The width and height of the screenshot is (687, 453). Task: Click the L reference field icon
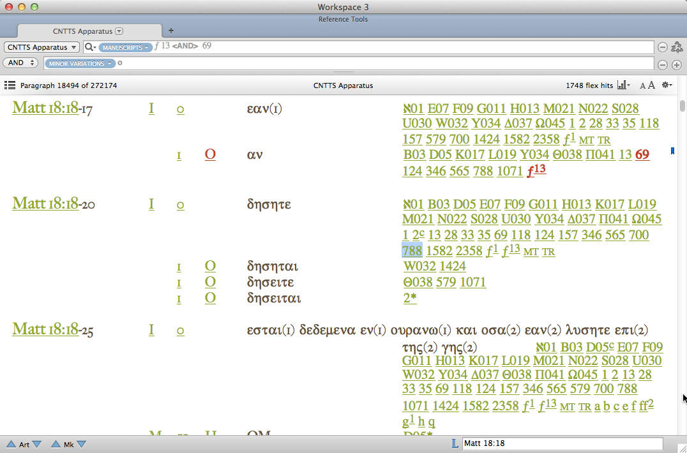455,443
